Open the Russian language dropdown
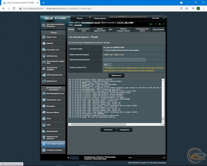207x166 pixels. [x=156, y=18]
